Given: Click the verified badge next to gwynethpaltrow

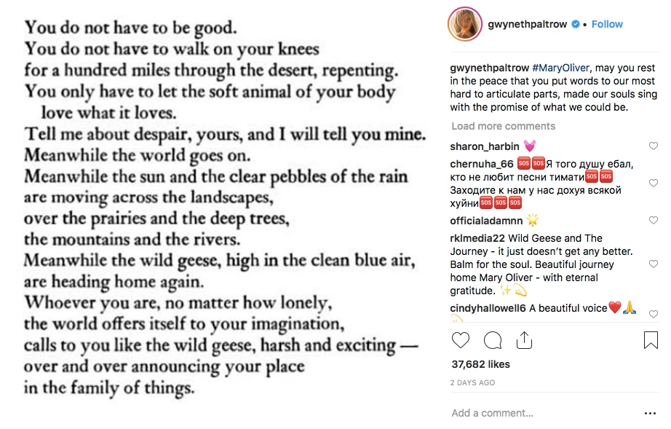Looking at the screenshot, I should pos(576,24).
